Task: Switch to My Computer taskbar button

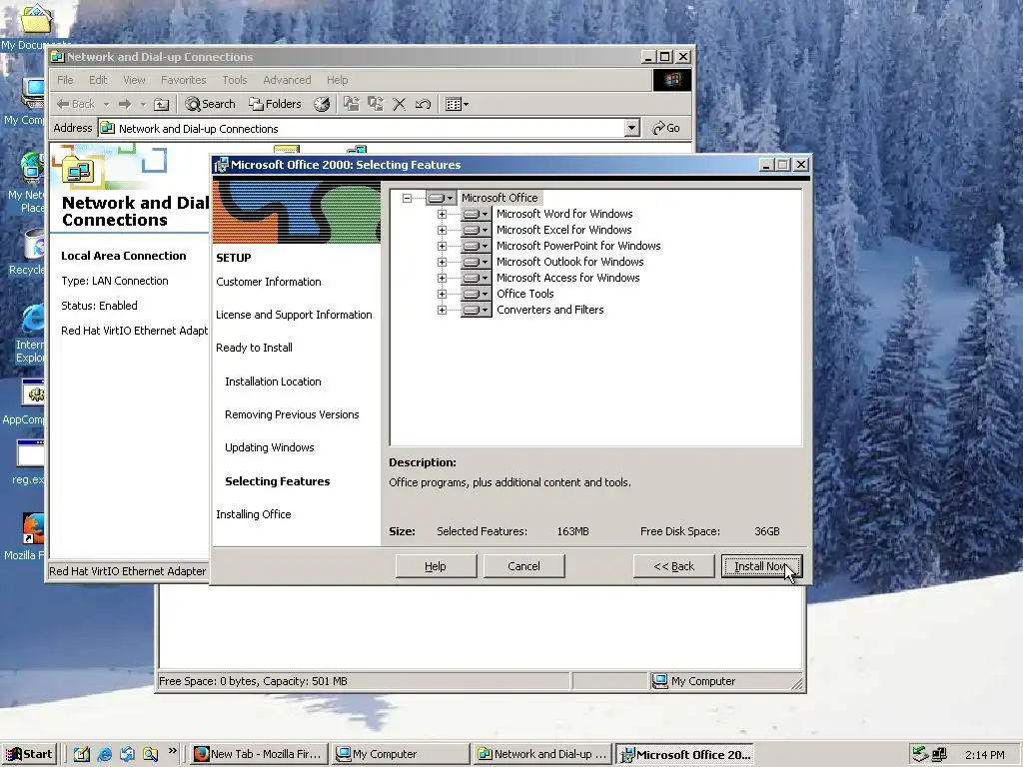Action: pyautogui.click(x=400, y=754)
